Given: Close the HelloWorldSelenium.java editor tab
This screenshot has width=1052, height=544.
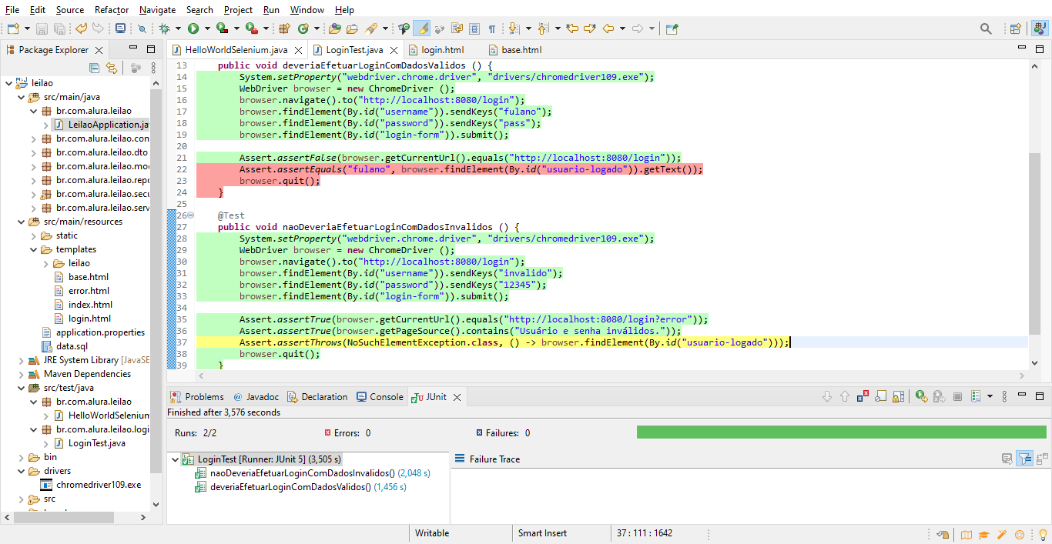Looking at the screenshot, I should [297, 50].
